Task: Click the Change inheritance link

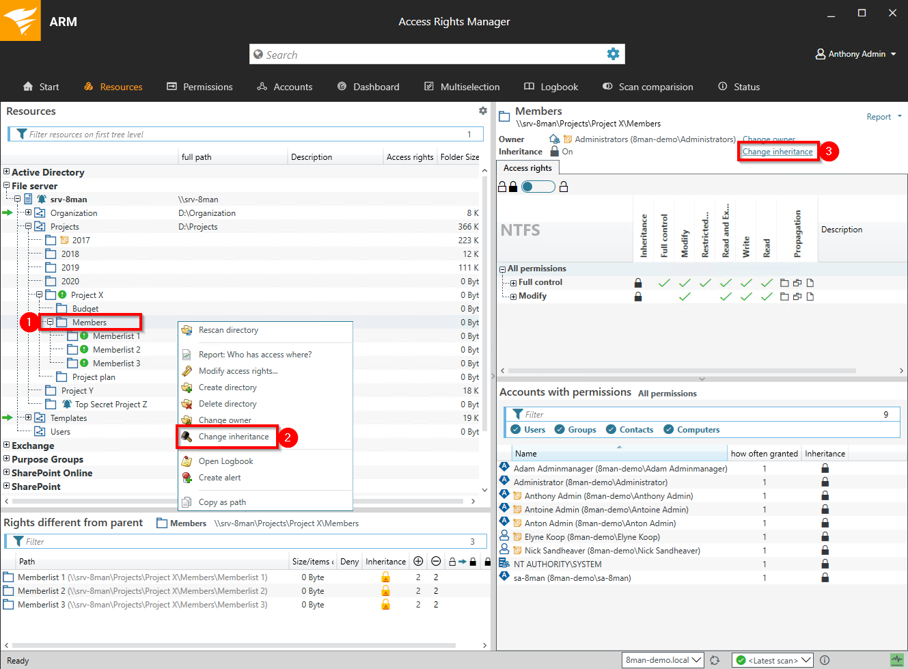Action: pyautogui.click(x=778, y=152)
